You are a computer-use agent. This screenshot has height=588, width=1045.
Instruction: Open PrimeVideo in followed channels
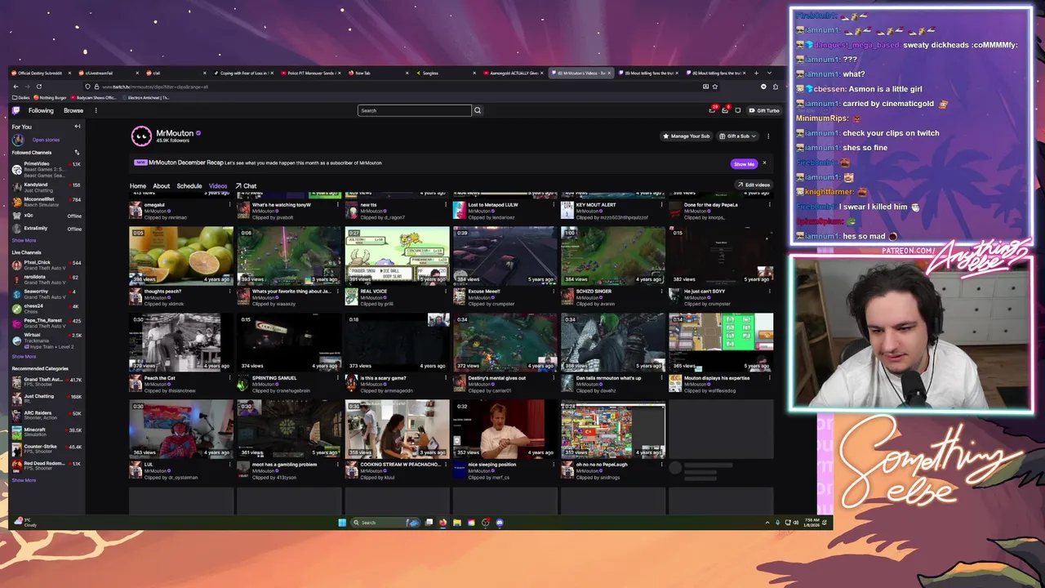[x=47, y=169]
